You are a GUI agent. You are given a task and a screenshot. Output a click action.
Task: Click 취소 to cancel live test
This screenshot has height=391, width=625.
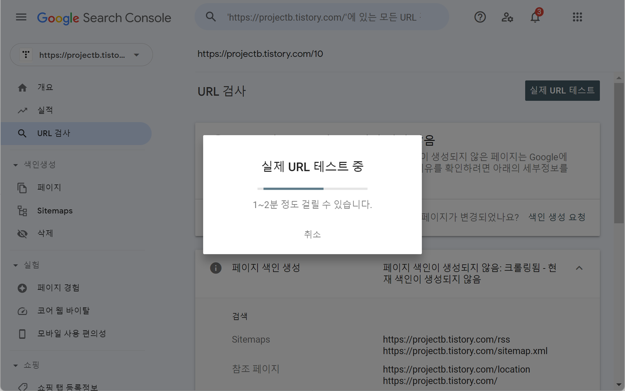click(x=312, y=234)
